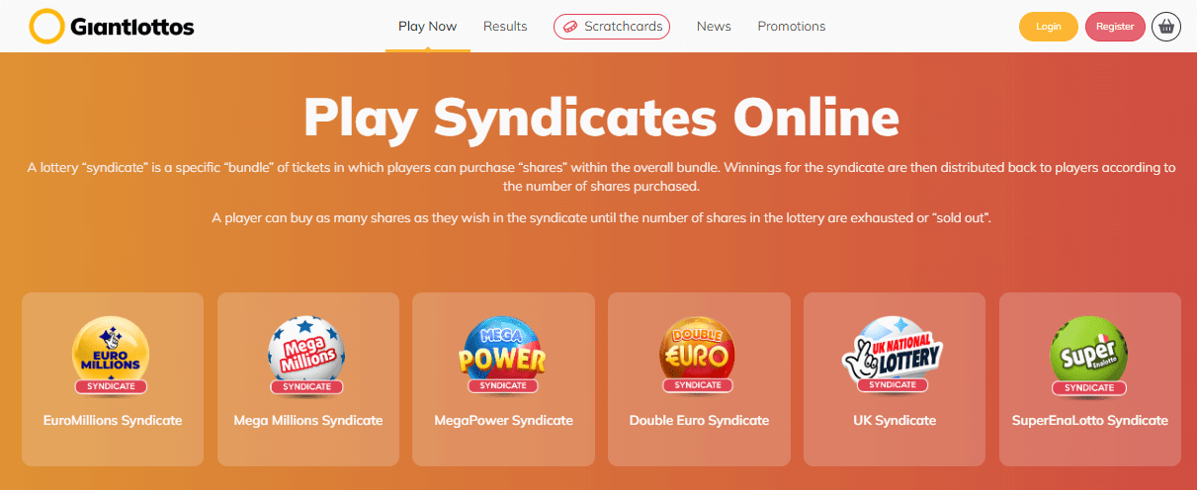The height and width of the screenshot is (490, 1197).
Task: Open the UK Syndicate title link
Action: (895, 420)
